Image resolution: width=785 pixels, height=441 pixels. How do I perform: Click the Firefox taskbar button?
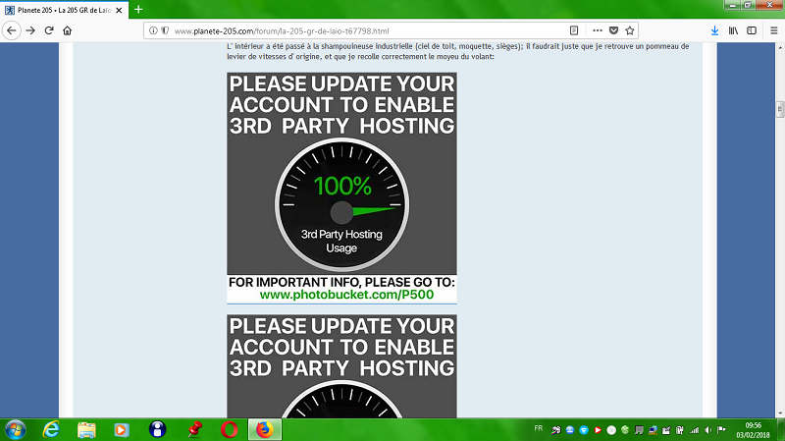(265, 429)
